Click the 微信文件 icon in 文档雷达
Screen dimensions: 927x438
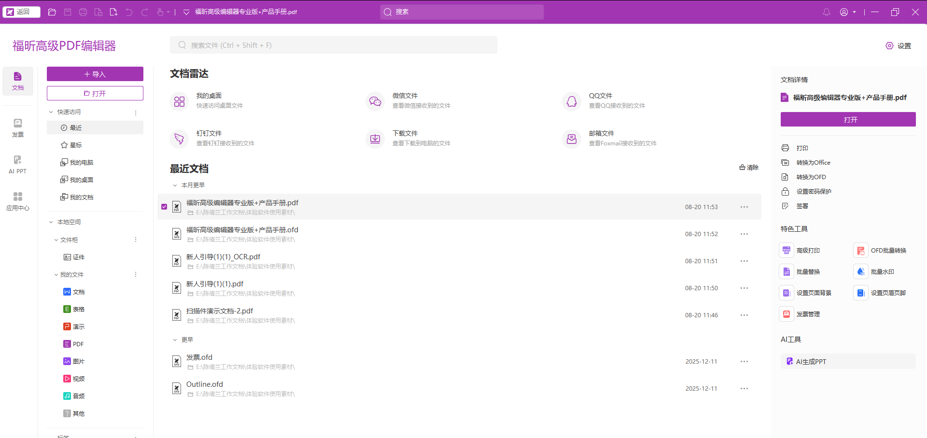click(x=375, y=101)
